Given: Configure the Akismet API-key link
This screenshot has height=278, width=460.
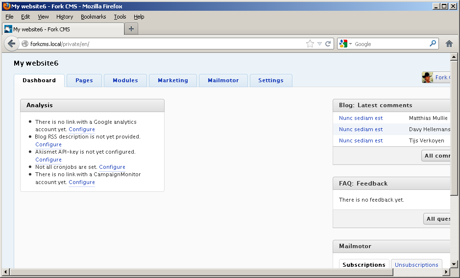Looking at the screenshot, I should [48, 160].
